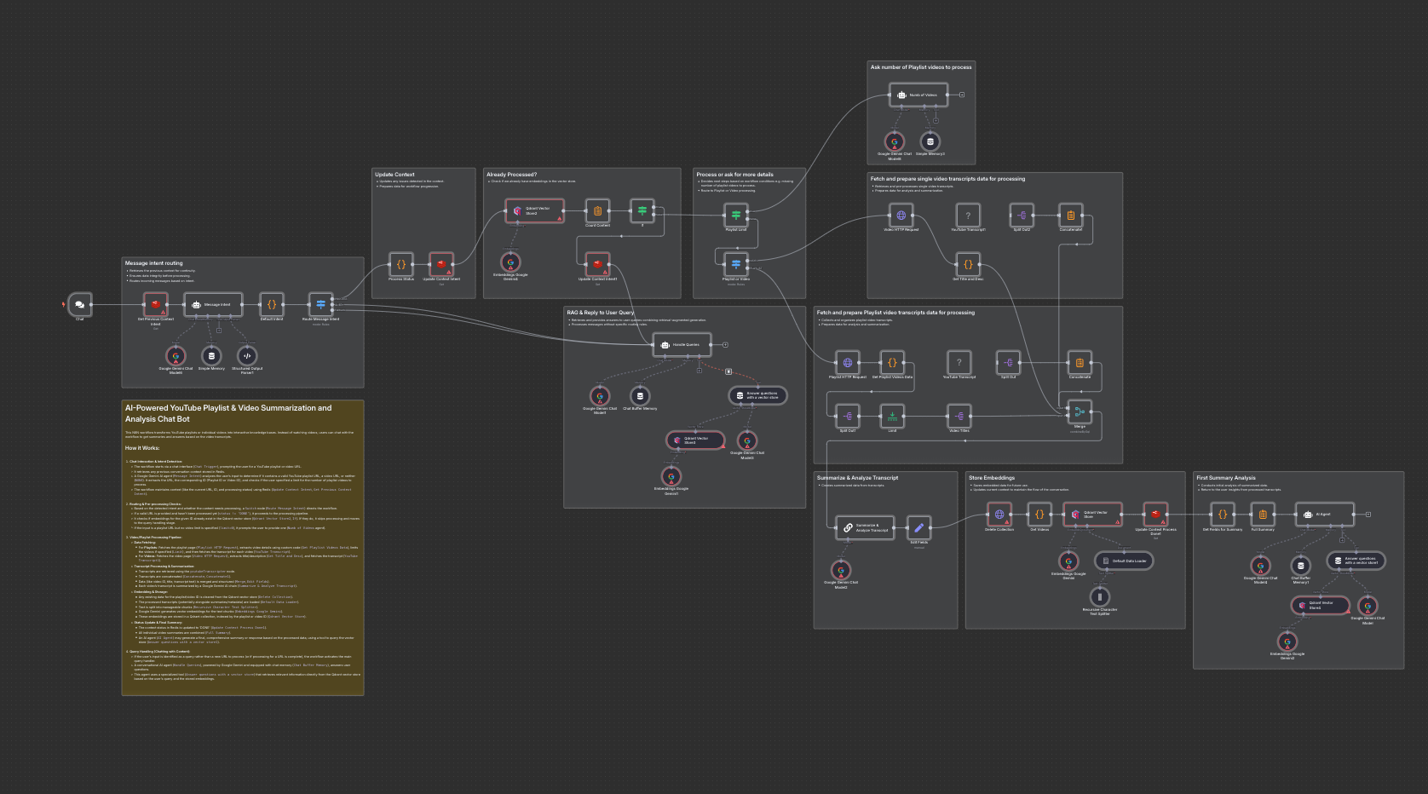1428x794 pixels.
Task: Select the Full Summary node
Action: [x=1263, y=515]
